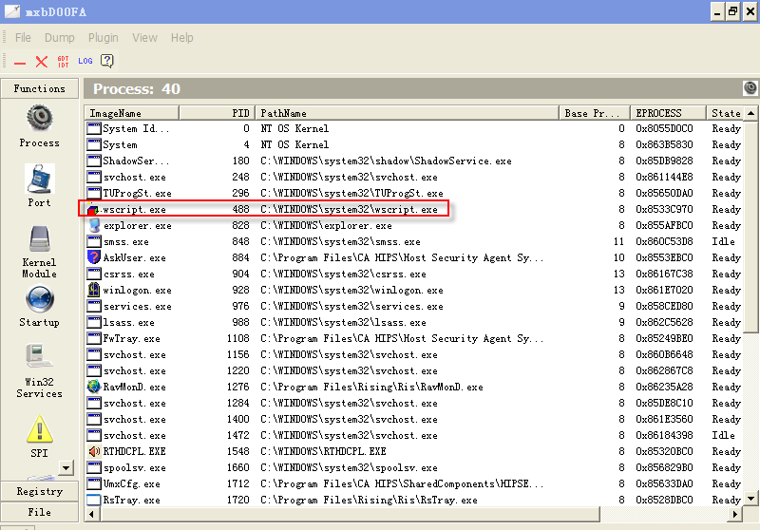Click the process list scroll-down arrow

750,499
